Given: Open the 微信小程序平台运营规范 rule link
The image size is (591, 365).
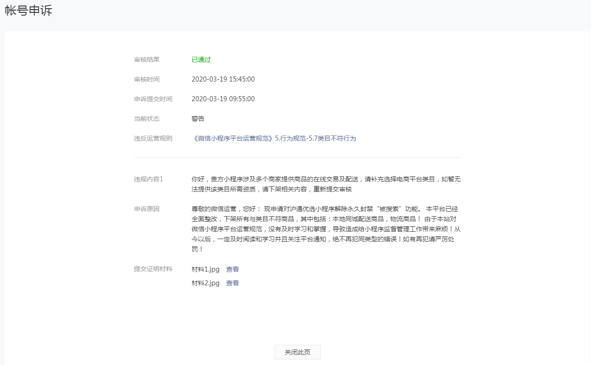Looking at the screenshot, I should (274, 138).
